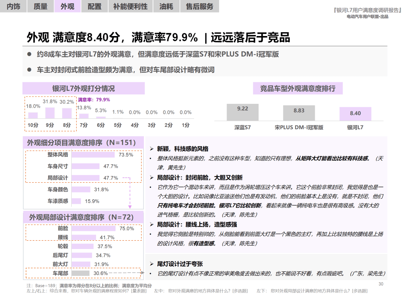The width and height of the screenshot is (410, 307).
Task: Click the 前大灯 row label
Action: (60, 264)
